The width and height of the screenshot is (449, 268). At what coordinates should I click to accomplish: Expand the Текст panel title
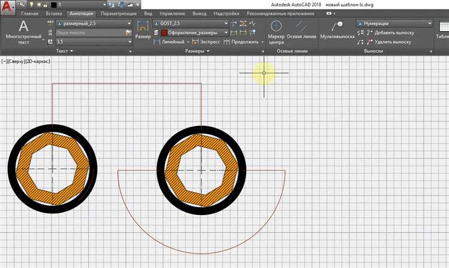[65, 51]
